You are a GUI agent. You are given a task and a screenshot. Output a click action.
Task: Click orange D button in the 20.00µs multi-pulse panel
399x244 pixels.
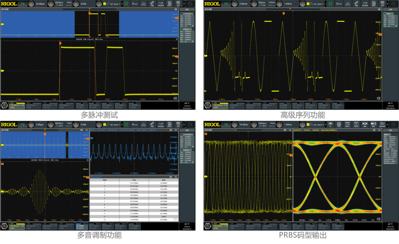76,4
